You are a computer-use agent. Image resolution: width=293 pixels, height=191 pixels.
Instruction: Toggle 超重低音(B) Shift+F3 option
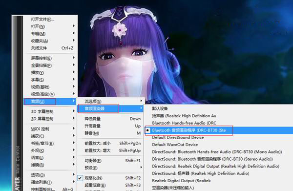[110, 185]
